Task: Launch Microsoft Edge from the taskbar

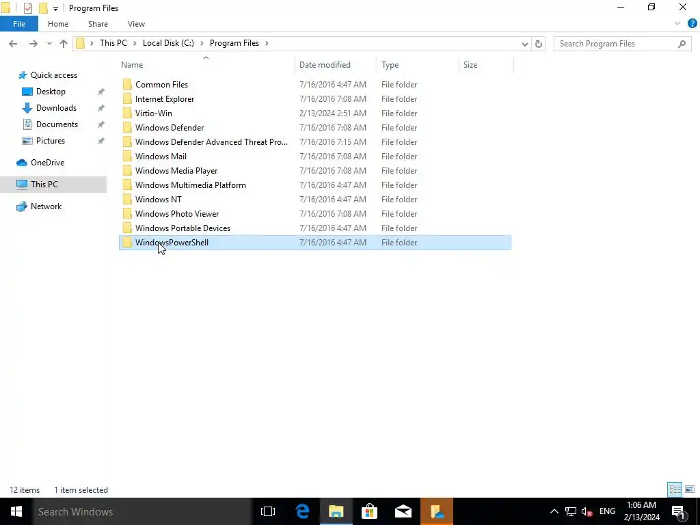Action: pos(303,511)
